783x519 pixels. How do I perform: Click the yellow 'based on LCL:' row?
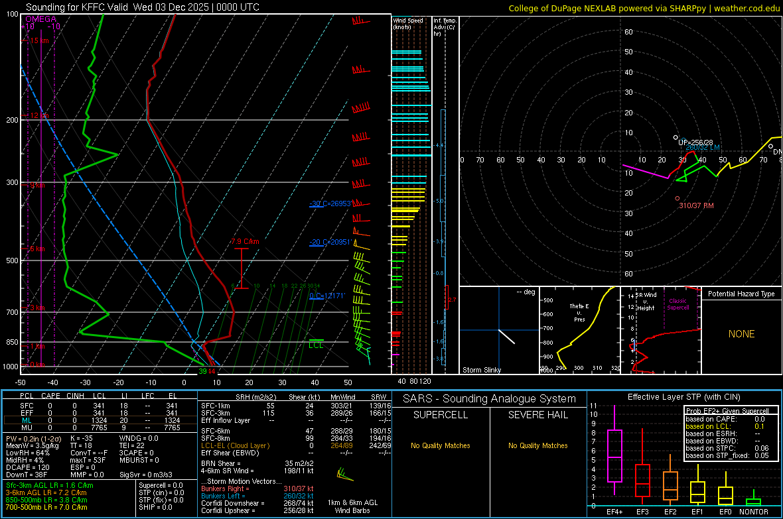[725, 426]
